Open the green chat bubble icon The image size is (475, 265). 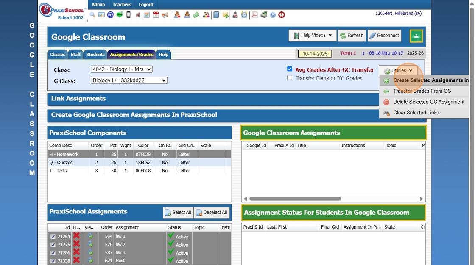[x=120, y=15]
